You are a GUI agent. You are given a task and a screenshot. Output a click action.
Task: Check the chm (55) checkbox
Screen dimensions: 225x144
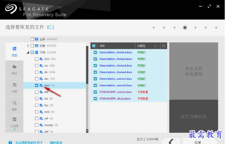click(x=37, y=59)
